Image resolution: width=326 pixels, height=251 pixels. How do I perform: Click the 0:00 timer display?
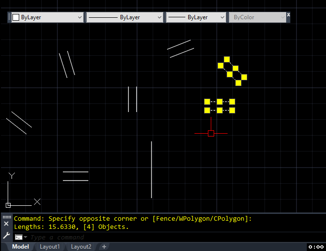click(316, 247)
